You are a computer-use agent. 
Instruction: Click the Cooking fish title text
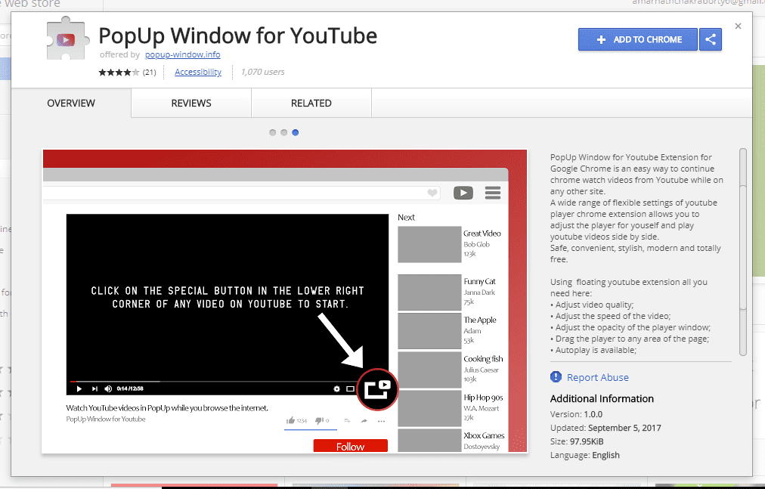[483, 359]
